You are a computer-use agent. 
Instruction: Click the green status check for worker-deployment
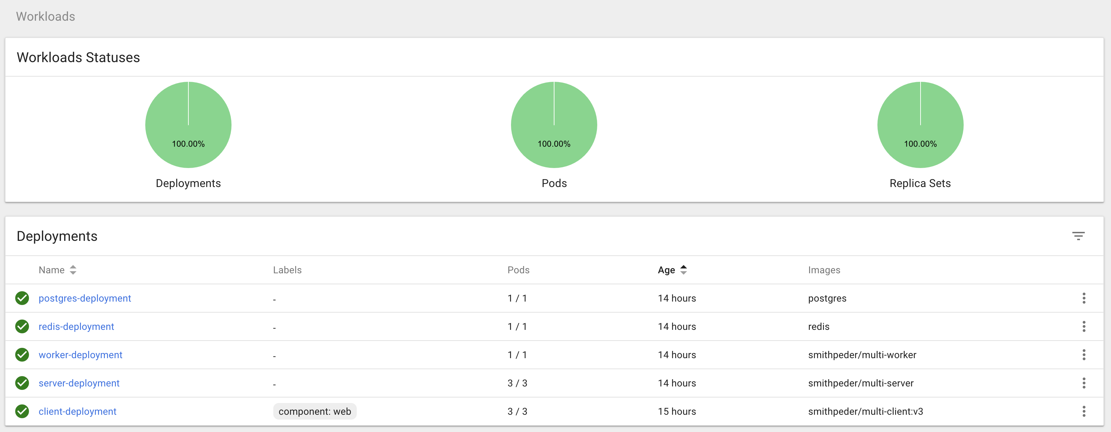click(22, 355)
